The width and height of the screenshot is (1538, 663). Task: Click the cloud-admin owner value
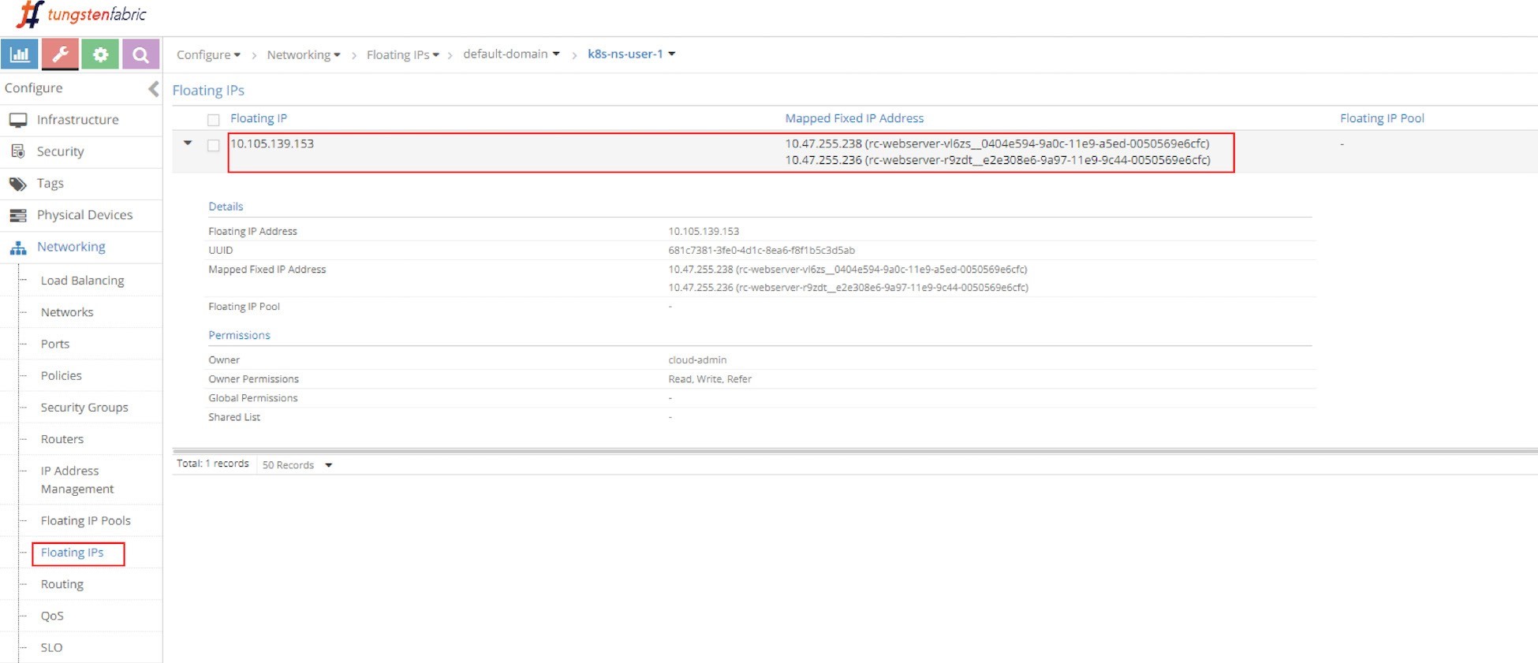click(x=697, y=359)
